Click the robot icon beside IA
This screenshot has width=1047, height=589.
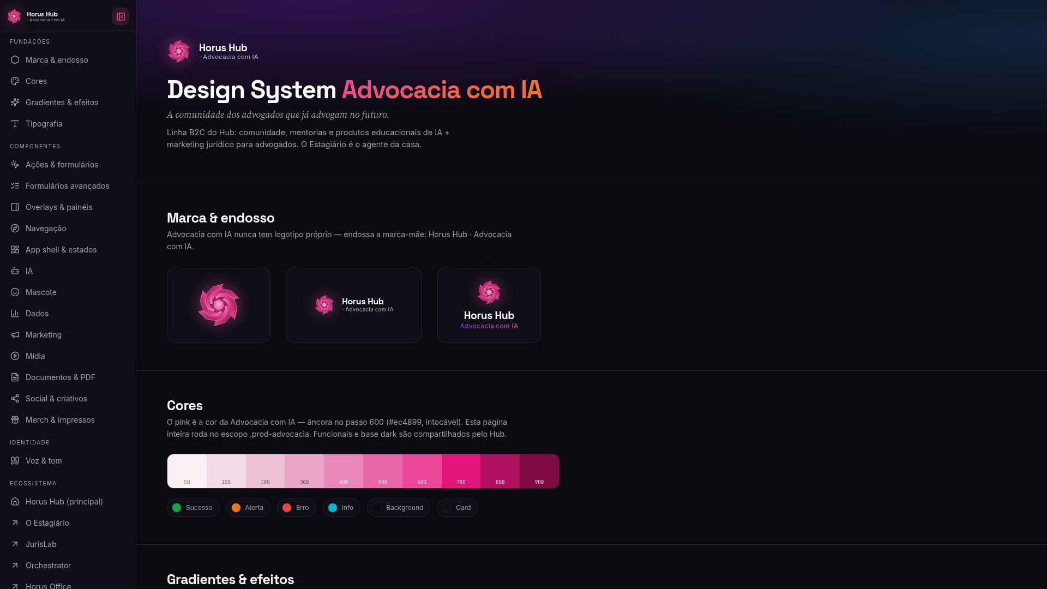click(x=15, y=271)
